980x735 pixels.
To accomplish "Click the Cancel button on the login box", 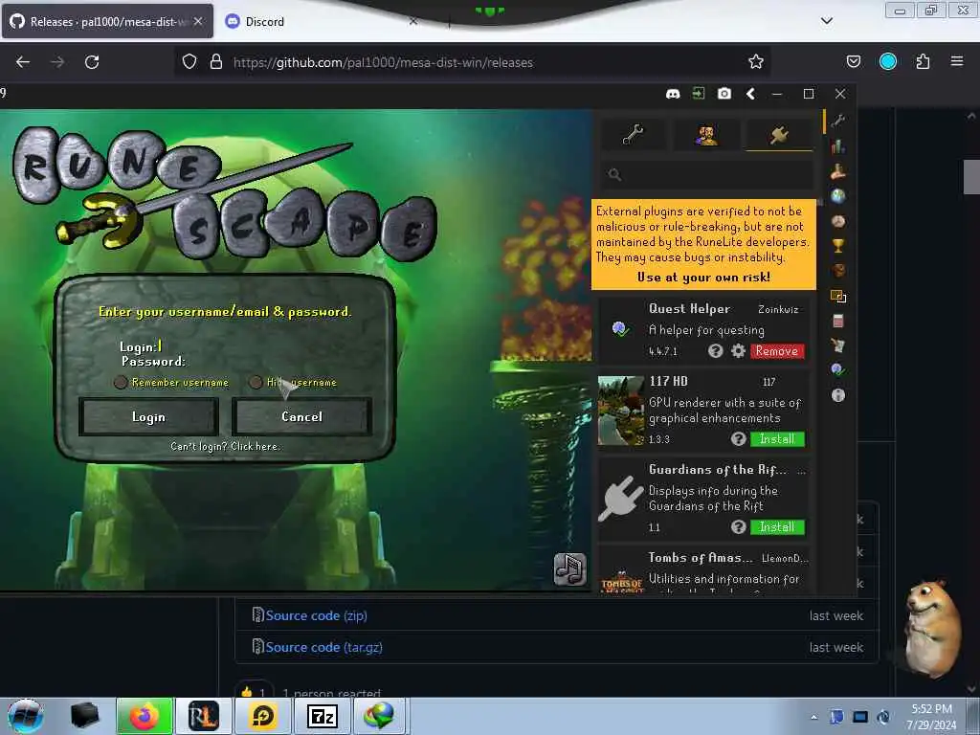I will [x=301, y=417].
